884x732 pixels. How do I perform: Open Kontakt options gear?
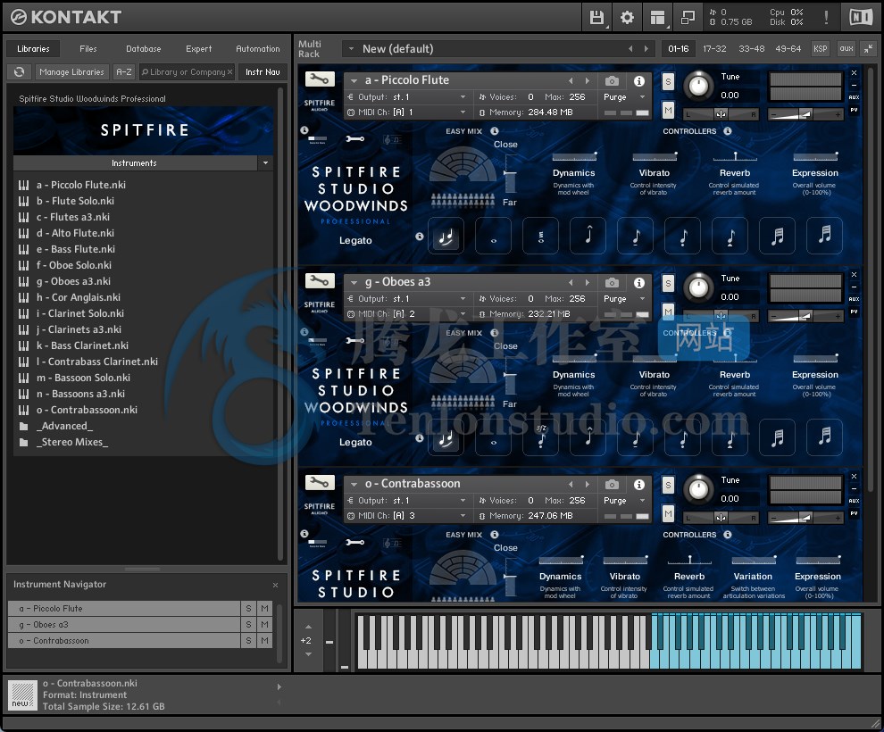[627, 18]
